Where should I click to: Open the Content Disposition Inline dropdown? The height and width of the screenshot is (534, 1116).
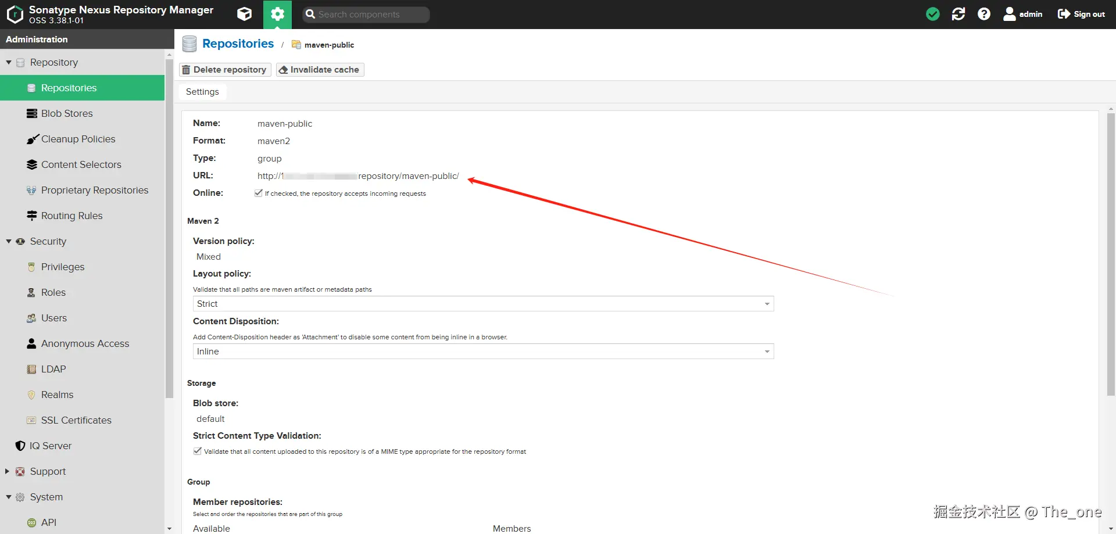483,352
